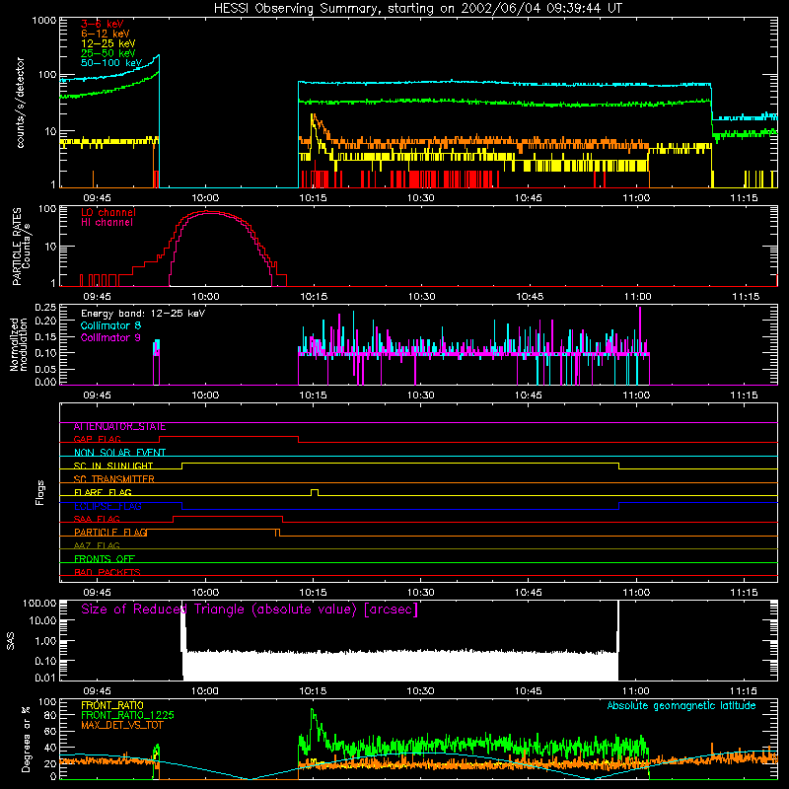Click the counts/s/detector axis label

21,103
